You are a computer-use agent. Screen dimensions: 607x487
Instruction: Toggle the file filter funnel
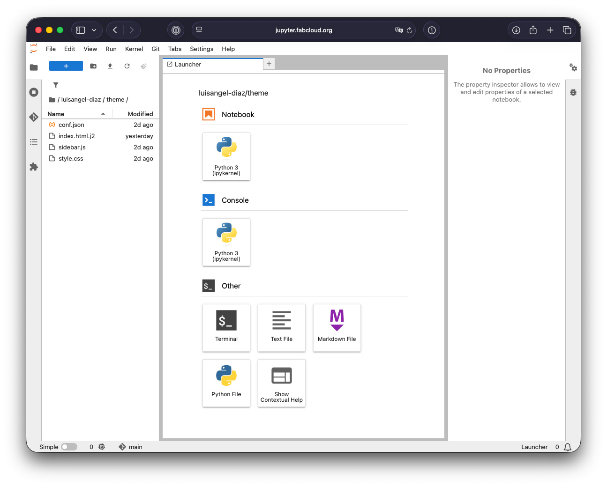click(x=56, y=85)
